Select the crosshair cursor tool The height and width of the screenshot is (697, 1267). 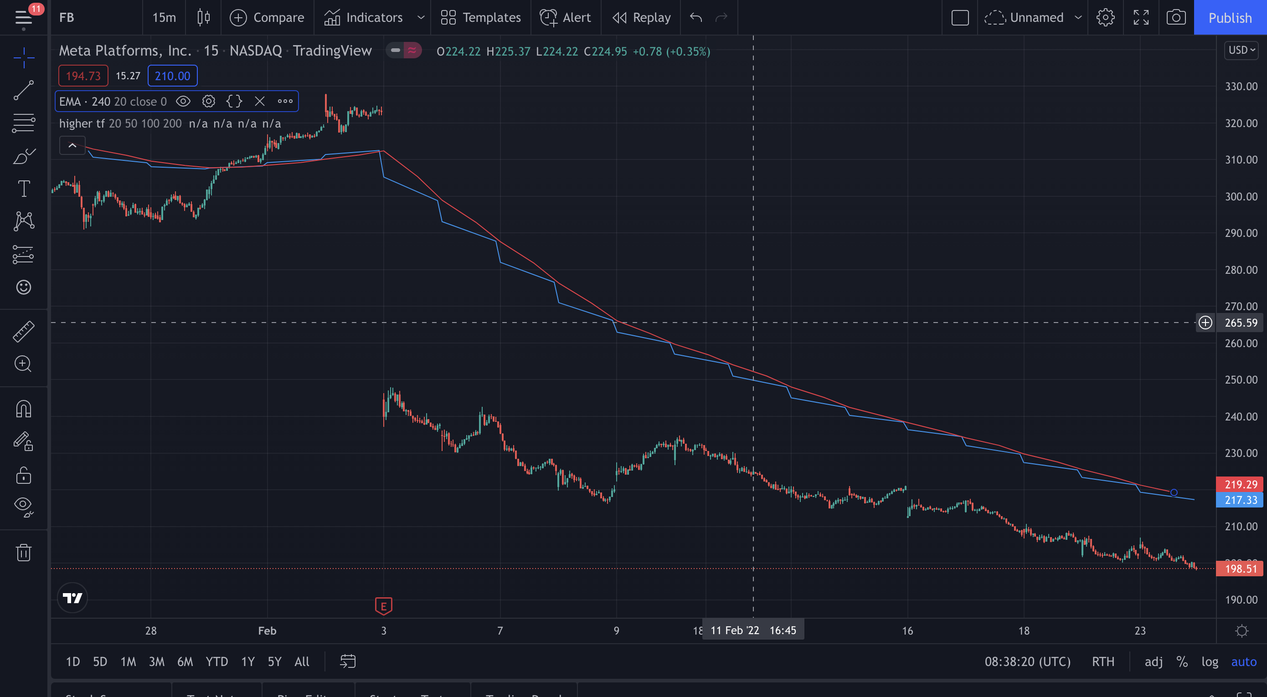[x=24, y=58]
